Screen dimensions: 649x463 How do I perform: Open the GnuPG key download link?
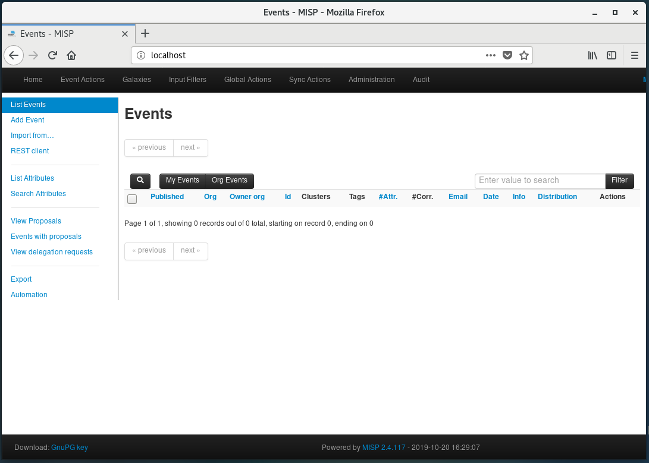click(70, 448)
